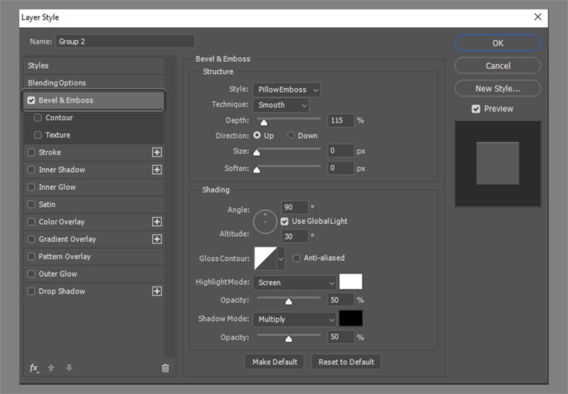
Task: Add another Stroke effect with plus icon
Action: [157, 152]
